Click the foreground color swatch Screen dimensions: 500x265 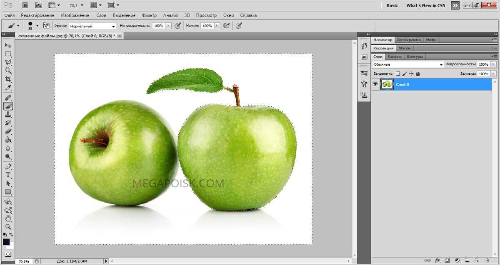pos(6,242)
